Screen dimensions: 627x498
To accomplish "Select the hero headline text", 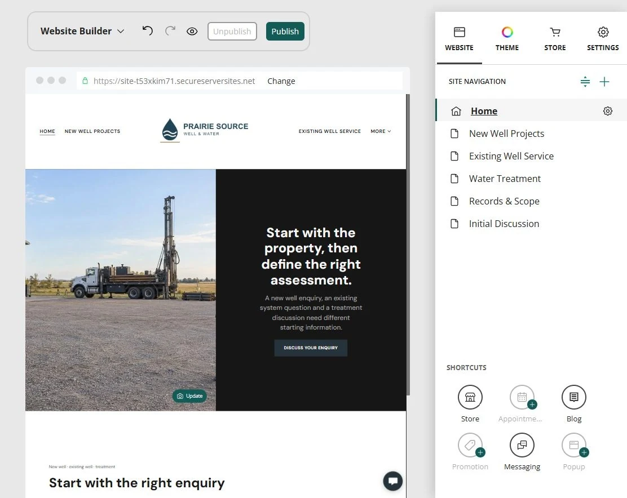I will click(x=311, y=256).
